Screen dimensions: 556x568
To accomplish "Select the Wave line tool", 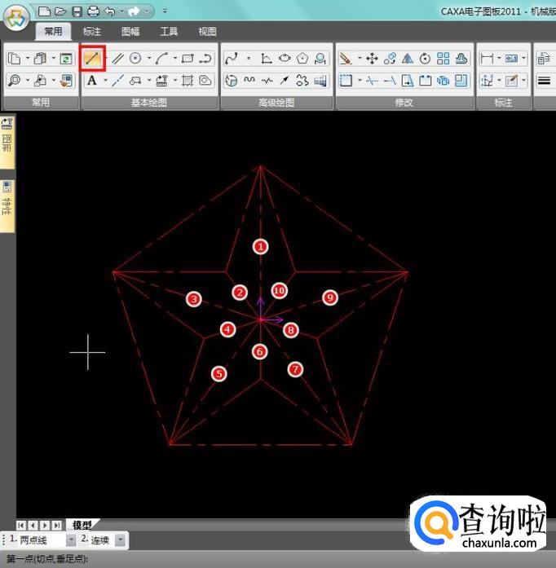I will 249,80.
